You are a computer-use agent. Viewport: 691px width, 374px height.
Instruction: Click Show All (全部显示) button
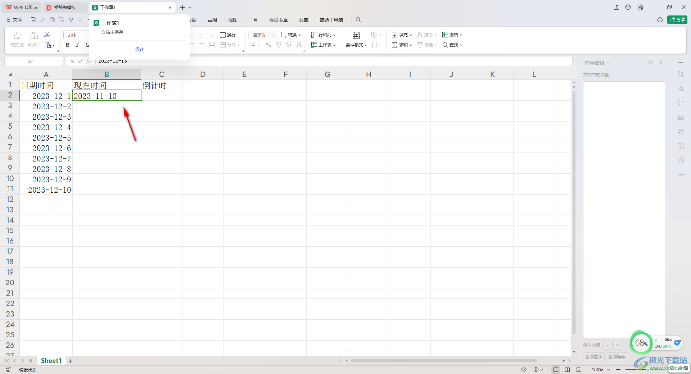(x=593, y=357)
